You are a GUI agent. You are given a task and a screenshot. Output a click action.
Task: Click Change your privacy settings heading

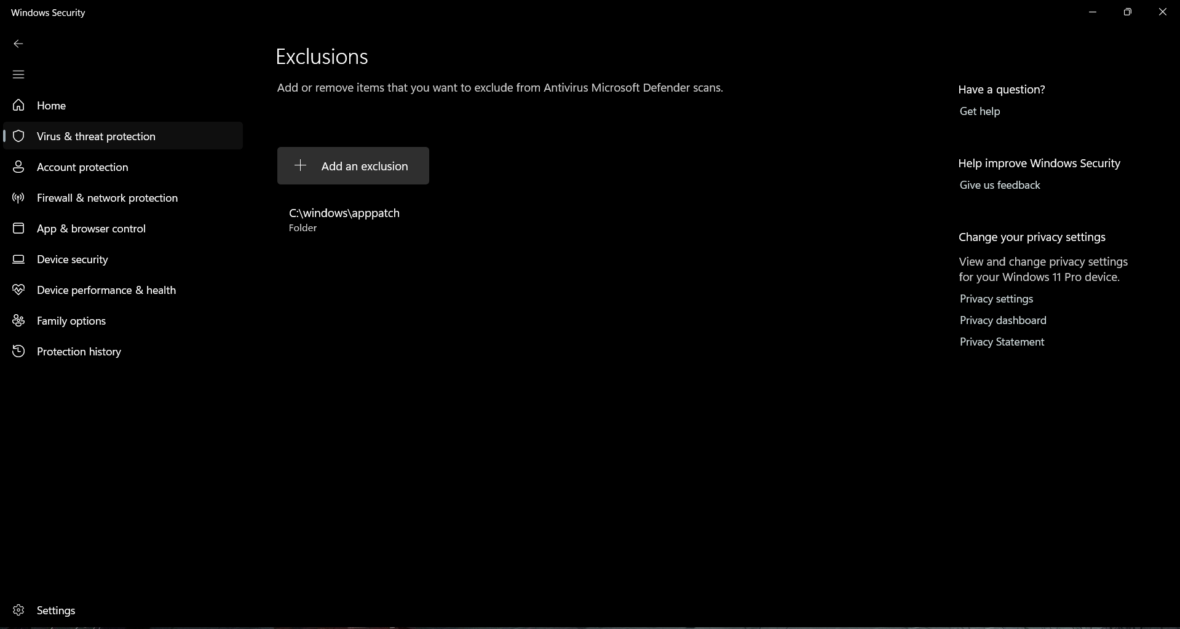[1032, 237]
